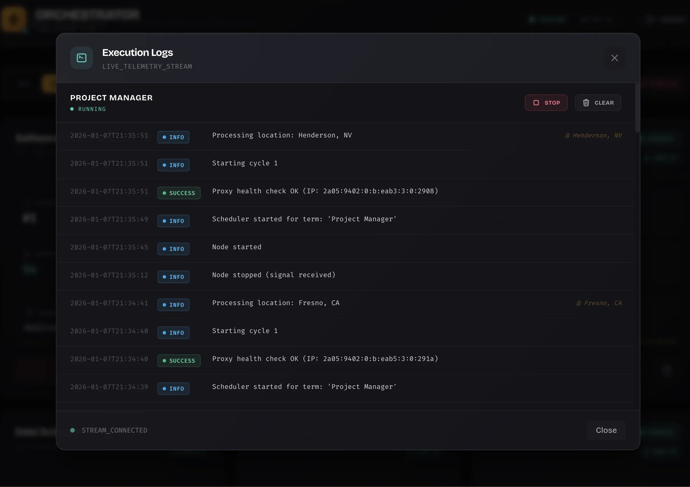The width and height of the screenshot is (690, 487).
Task: Click the green STREAM_CONNECTED indicator dot
Action: [72, 430]
